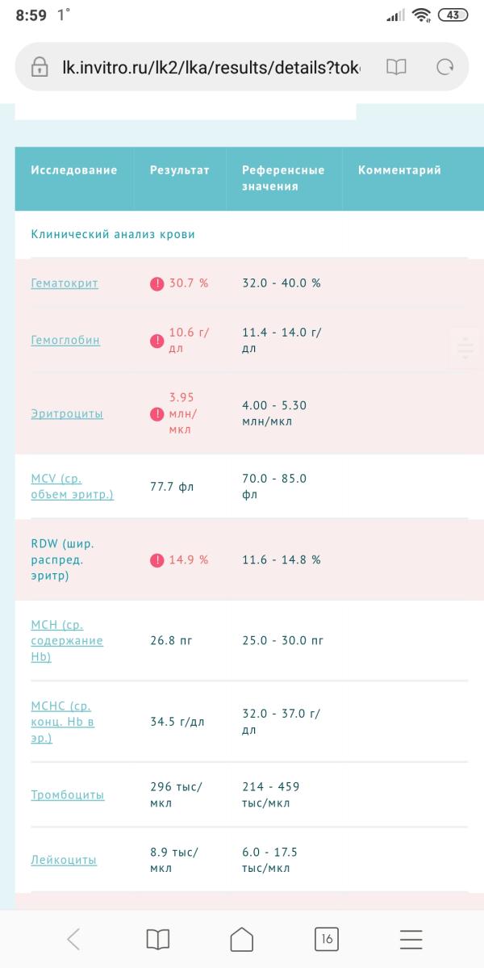This screenshot has width=484, height=968.
Task: Go back using the browser back arrow
Action: 73,939
